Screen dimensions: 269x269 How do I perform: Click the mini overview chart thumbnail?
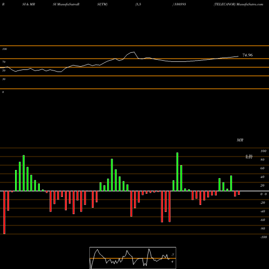click(x=133, y=258)
